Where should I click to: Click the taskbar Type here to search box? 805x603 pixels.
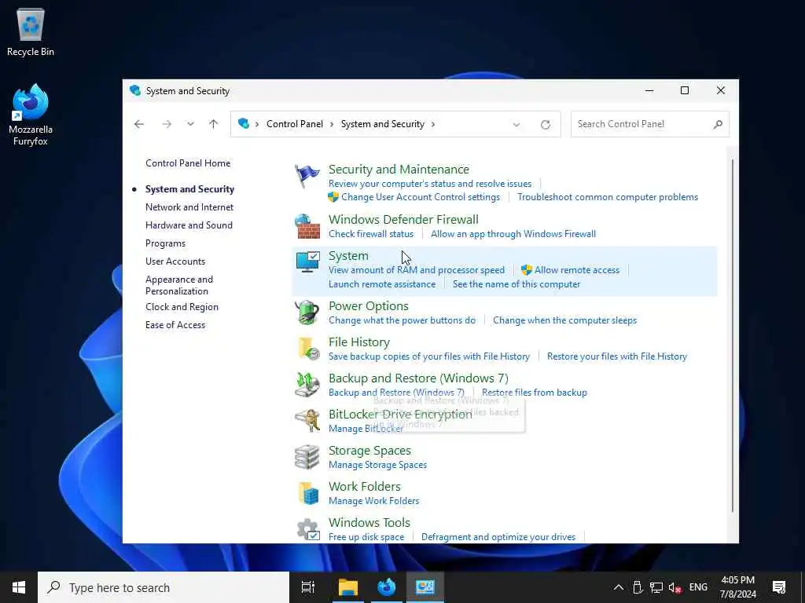tap(164, 587)
